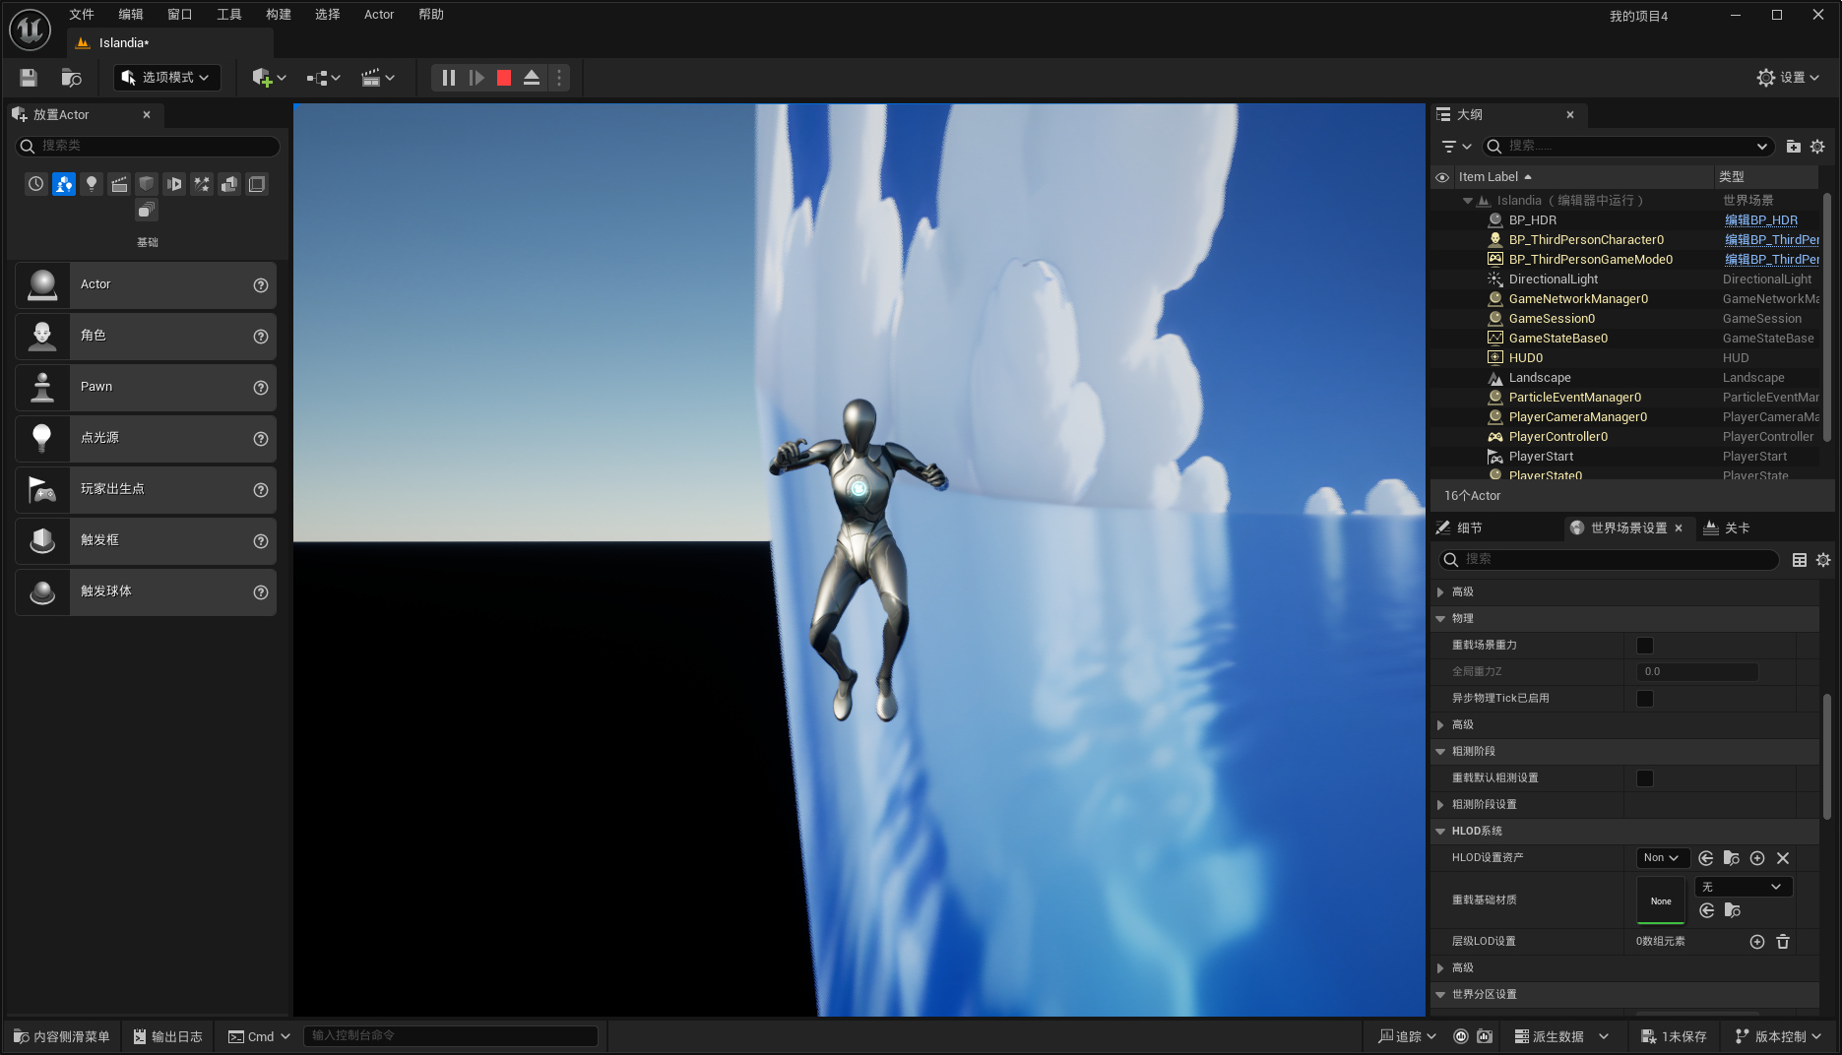Select the 角色 character placement item
The height and width of the screenshot is (1055, 1842).
[x=146, y=337]
